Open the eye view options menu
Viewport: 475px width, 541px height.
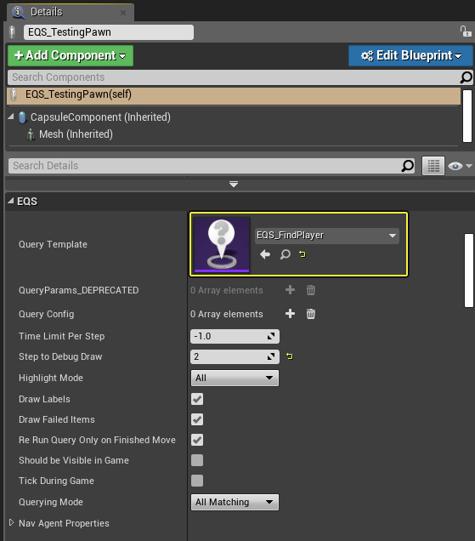coord(460,166)
